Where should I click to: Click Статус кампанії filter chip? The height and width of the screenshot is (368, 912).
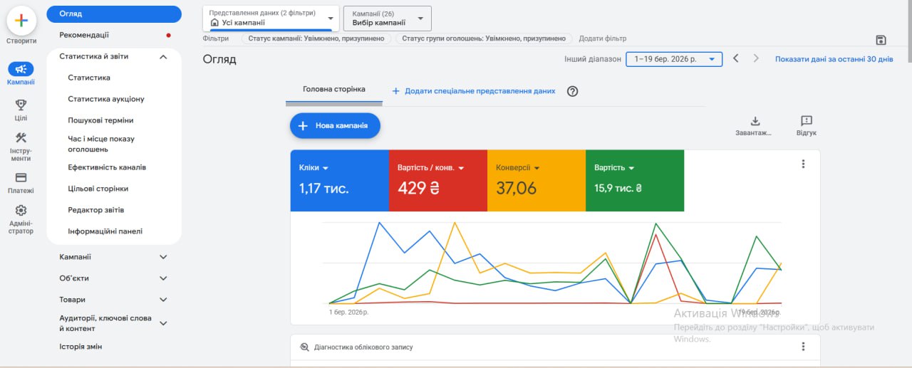point(316,38)
